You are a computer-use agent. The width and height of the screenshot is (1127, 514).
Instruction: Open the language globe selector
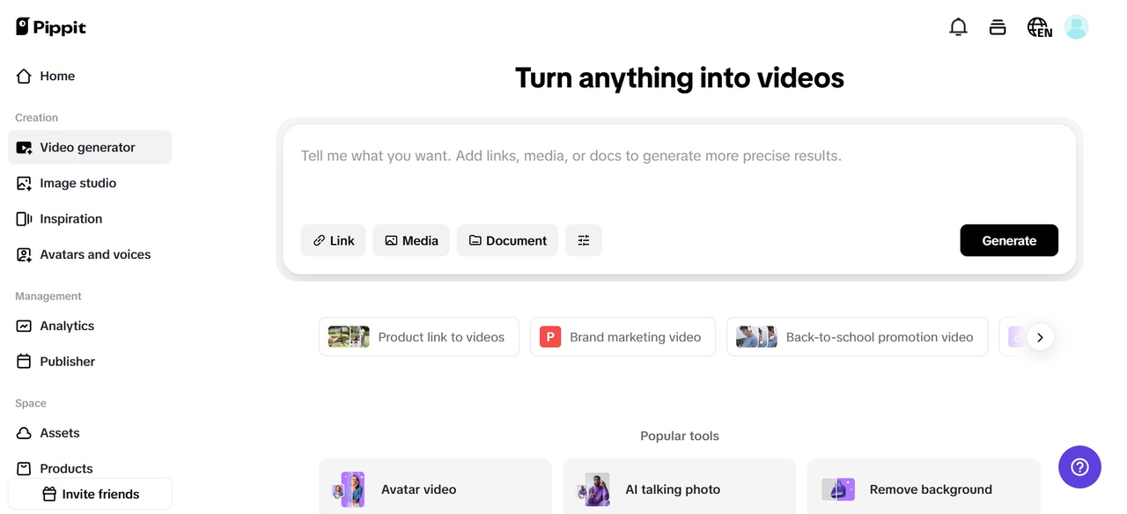1039,27
